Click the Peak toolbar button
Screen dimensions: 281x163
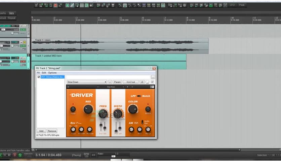[x=242, y=5]
